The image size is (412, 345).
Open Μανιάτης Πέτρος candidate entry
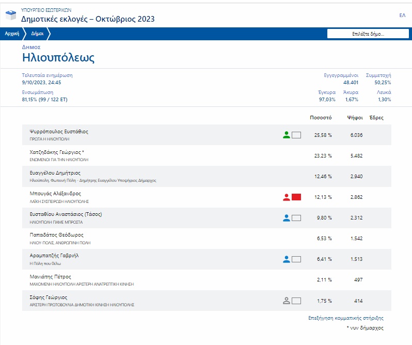point(207,280)
